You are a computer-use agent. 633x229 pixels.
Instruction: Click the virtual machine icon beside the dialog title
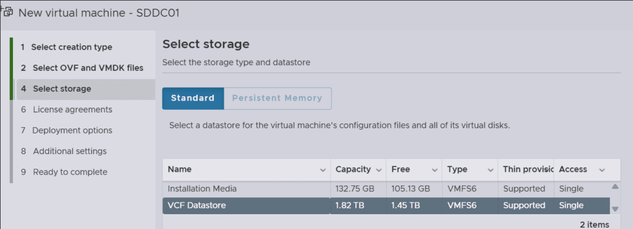point(7,12)
